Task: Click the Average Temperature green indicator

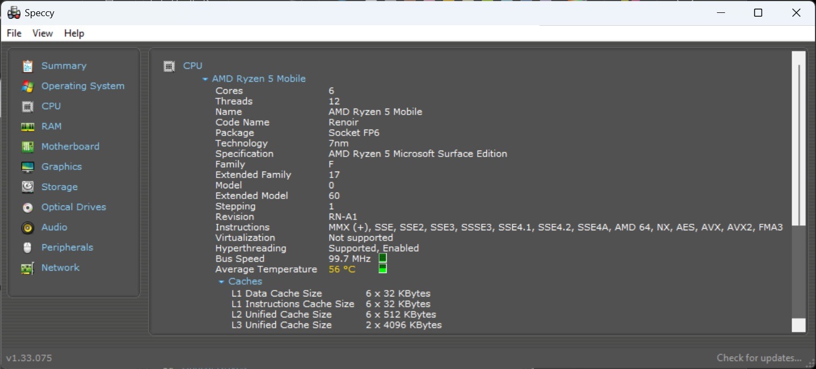Action: [x=383, y=269]
